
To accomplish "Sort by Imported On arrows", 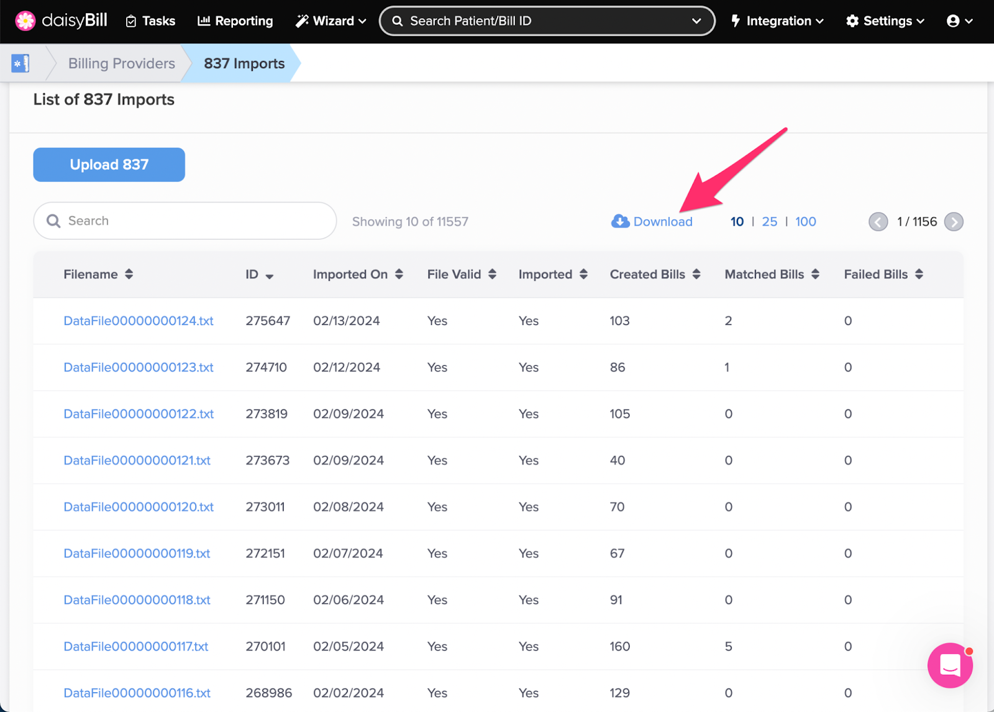I will 399,274.
